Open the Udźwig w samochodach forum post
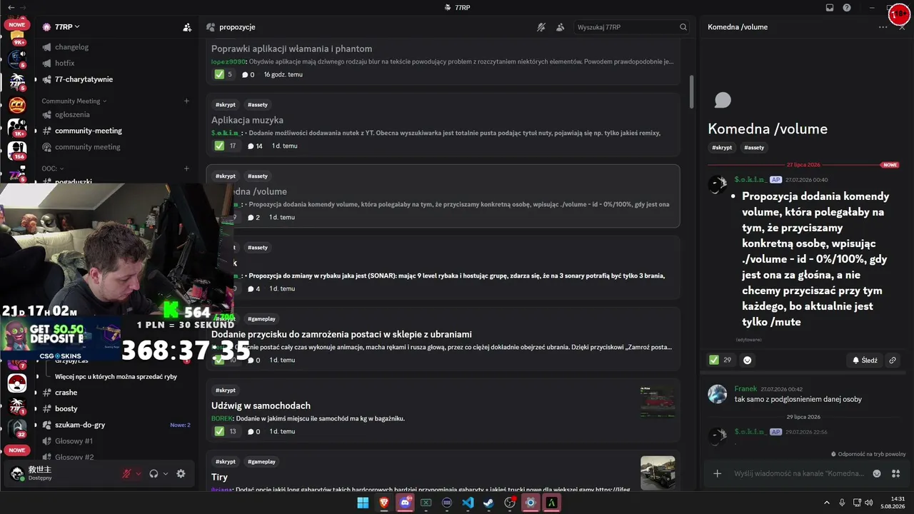Viewport: 914px width, 514px height. [x=443, y=410]
